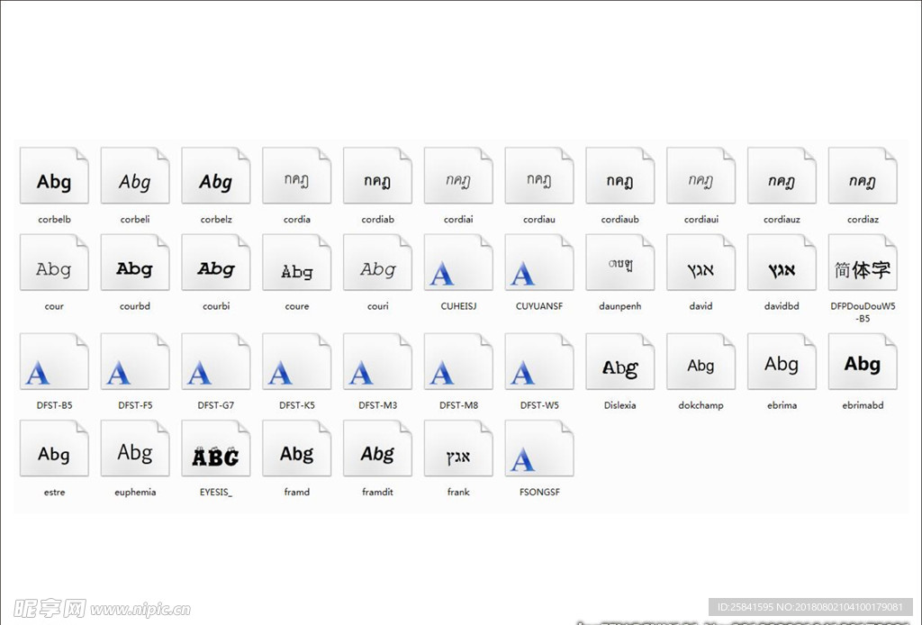Screen dimensions: 922x625
Task: Click the coure font file
Action: point(296,265)
